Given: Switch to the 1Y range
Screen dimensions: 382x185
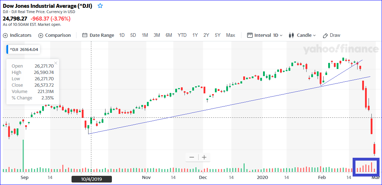Looking at the screenshot, I should coord(195,35).
